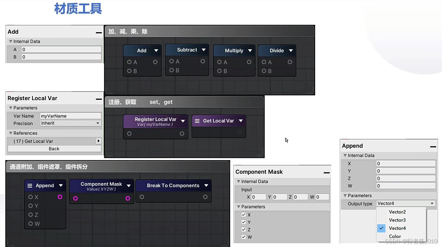The width and height of the screenshot is (442, 247).
Task: Uncheck the Y parameter in Component Mask
Action: (244, 222)
